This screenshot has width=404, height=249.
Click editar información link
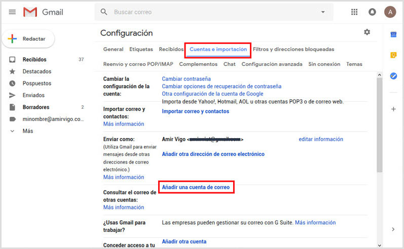321,139
